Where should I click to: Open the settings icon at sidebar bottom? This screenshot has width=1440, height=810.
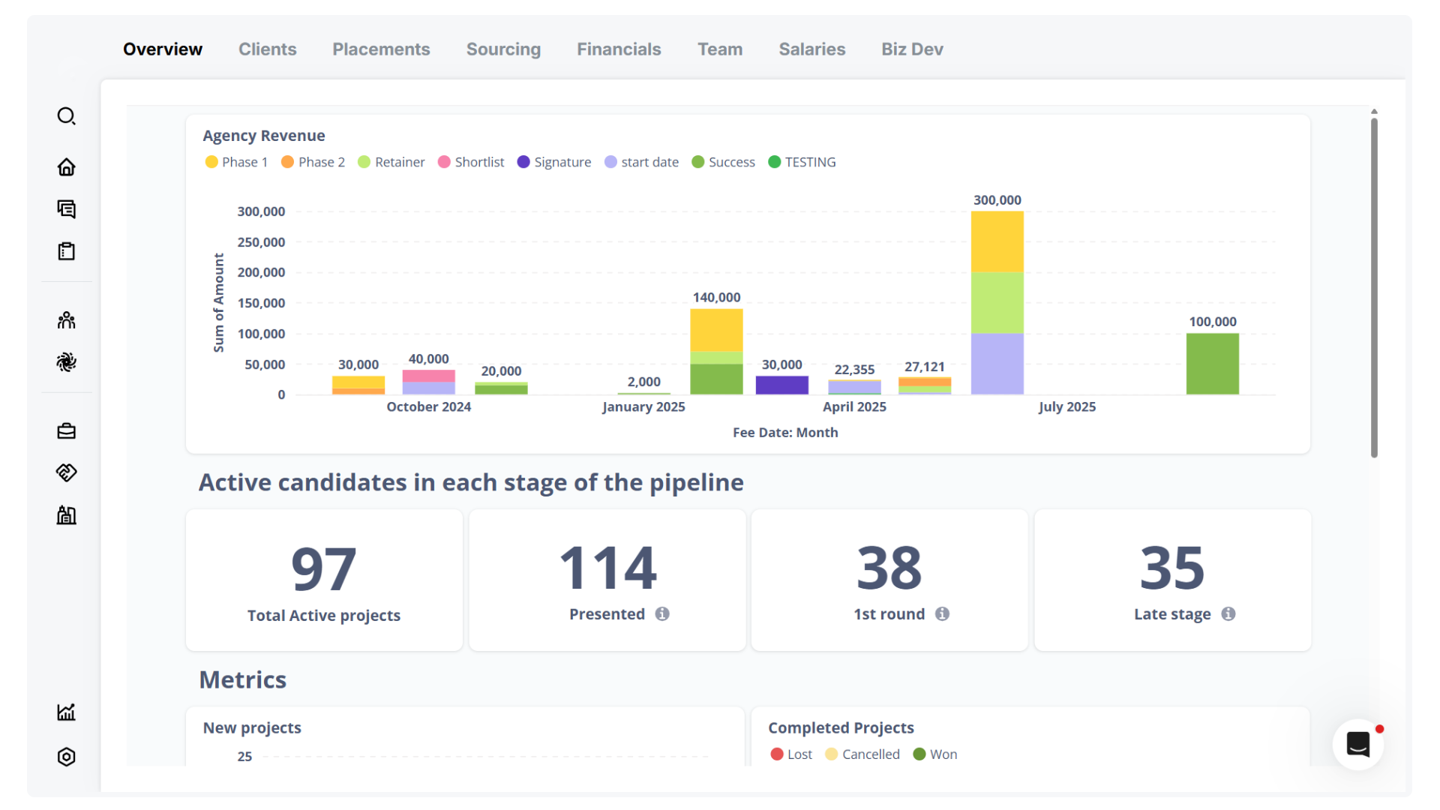click(x=67, y=757)
